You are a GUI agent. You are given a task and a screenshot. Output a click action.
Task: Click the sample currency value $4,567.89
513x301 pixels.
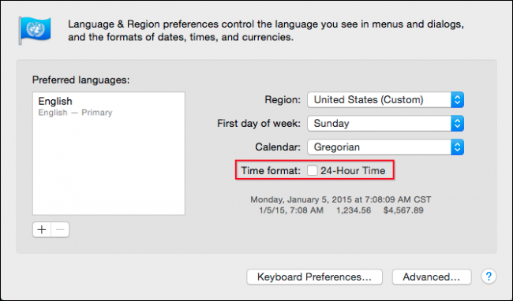(403, 210)
